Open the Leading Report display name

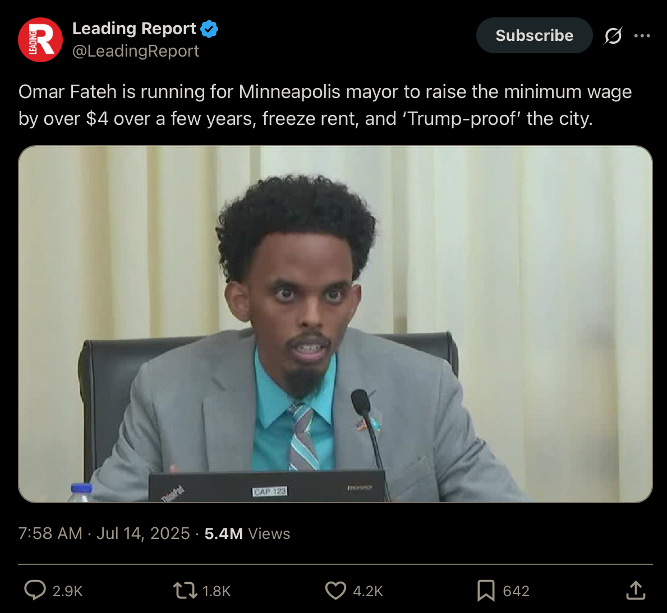(134, 29)
